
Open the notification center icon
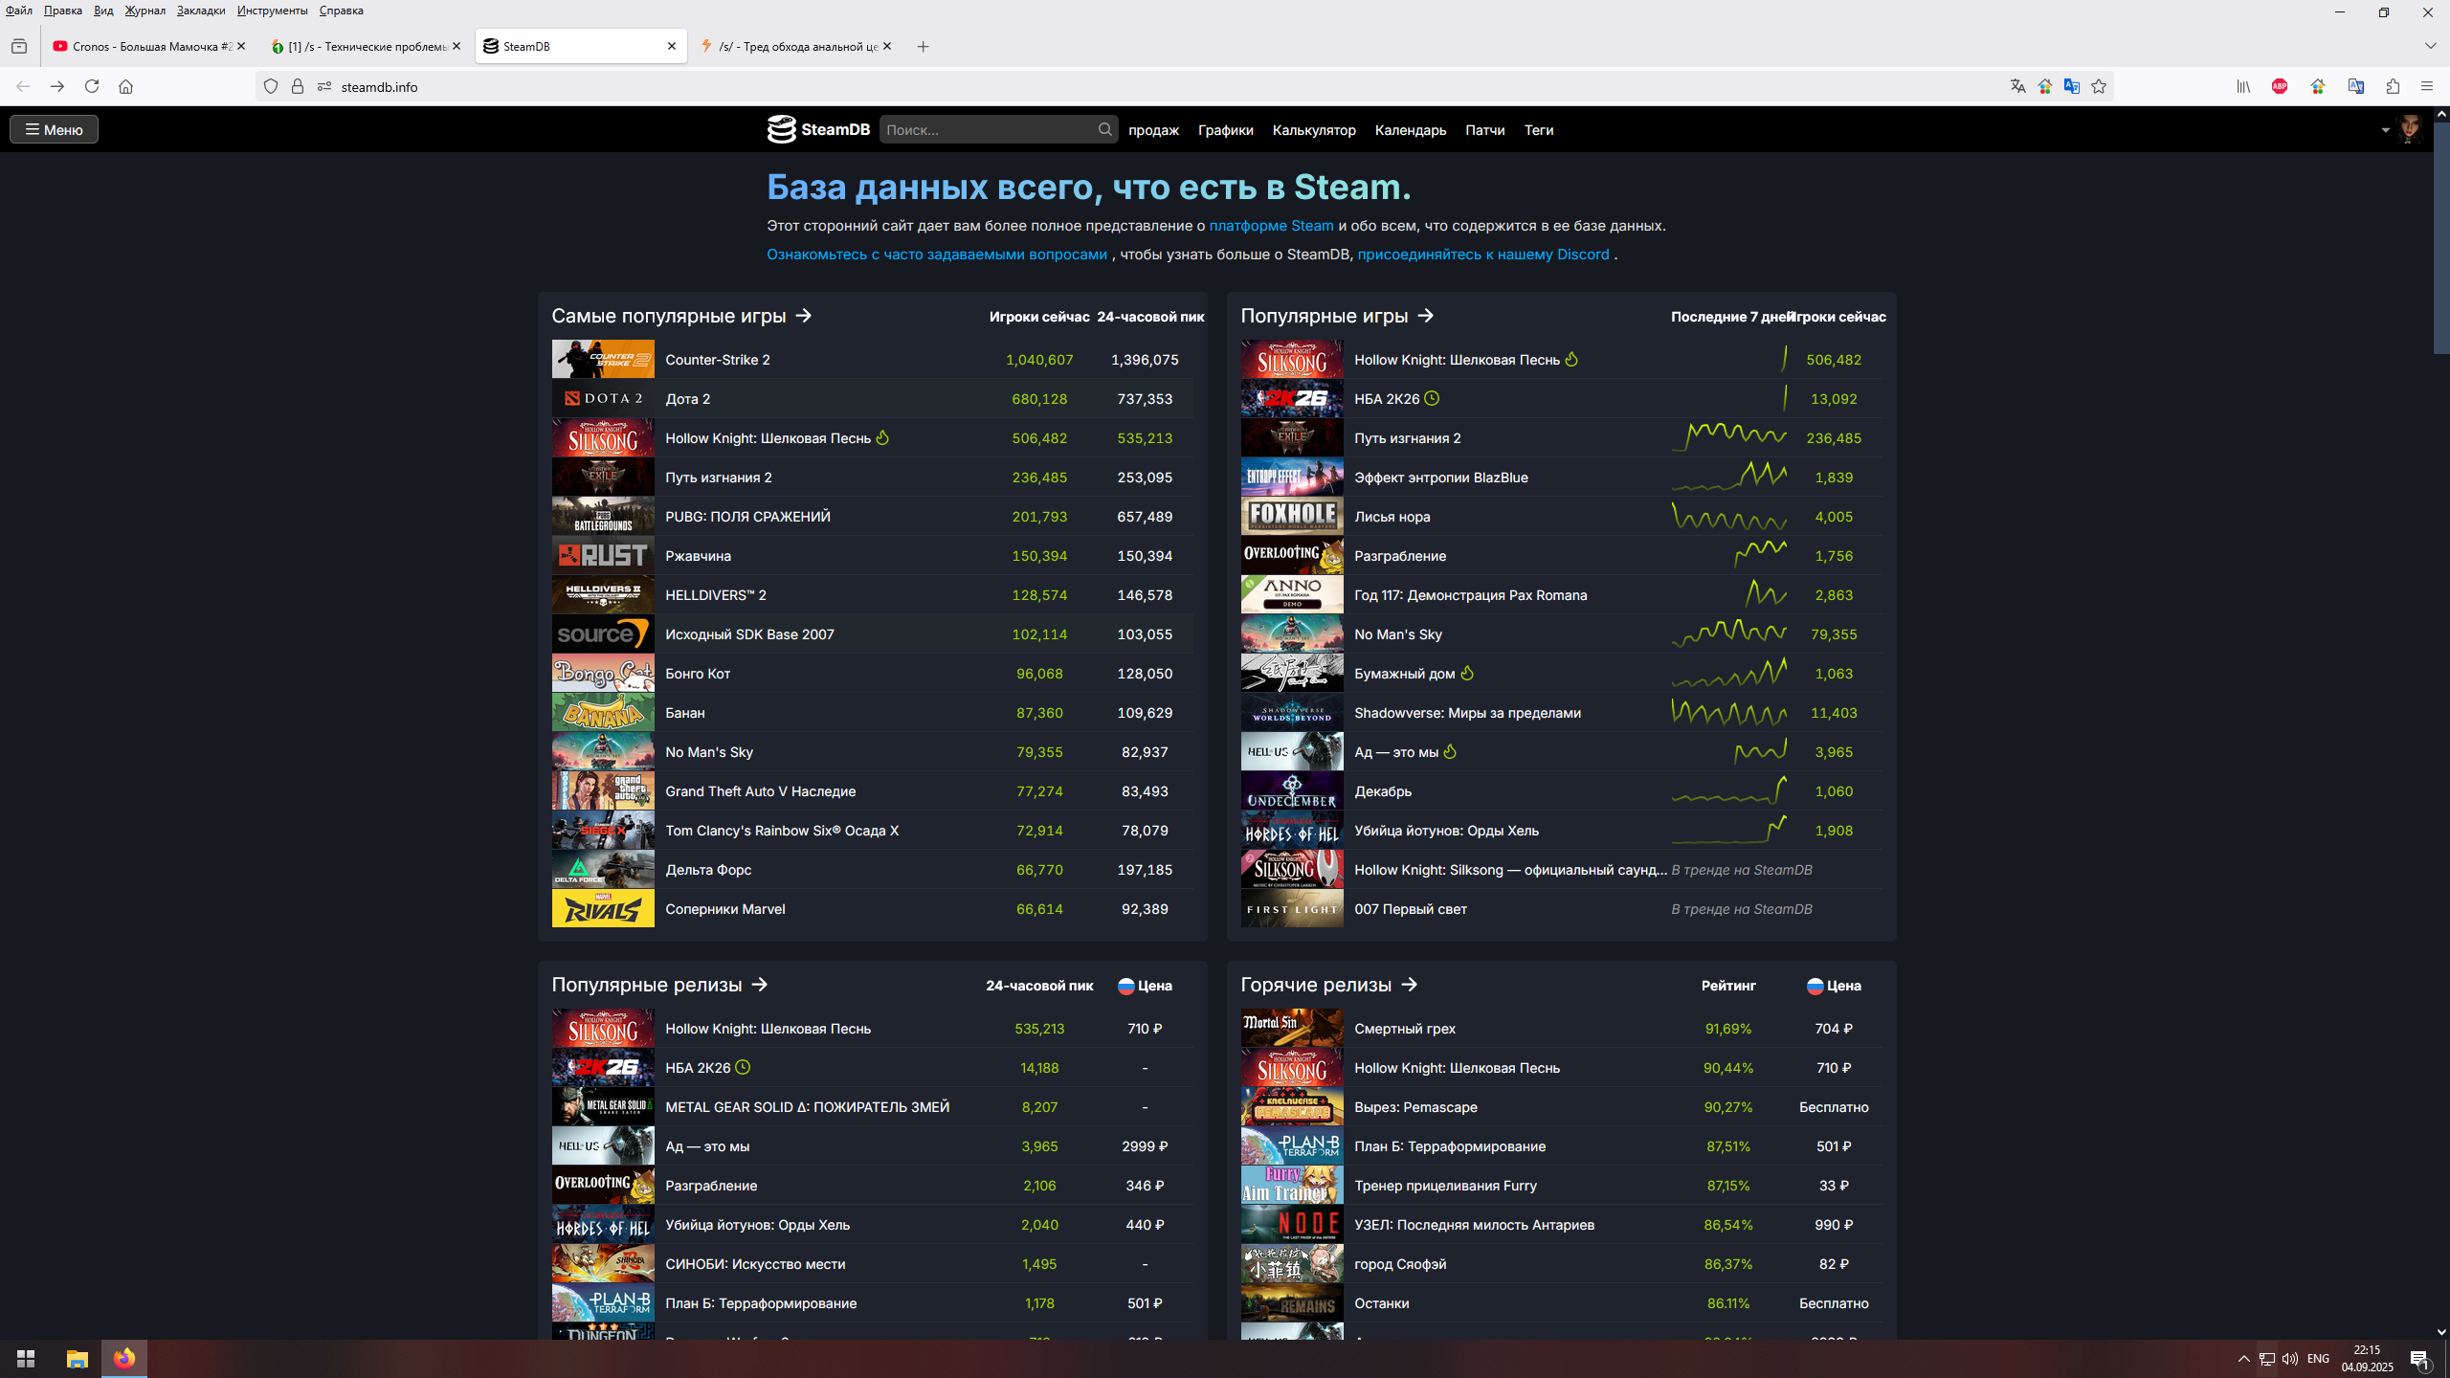click(x=2420, y=1359)
